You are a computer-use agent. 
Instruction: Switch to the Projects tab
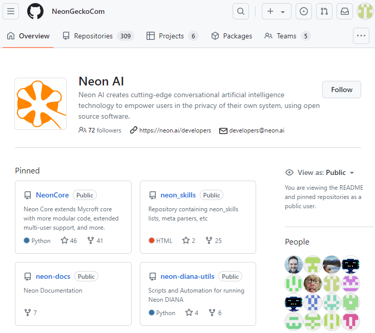pyautogui.click(x=172, y=36)
